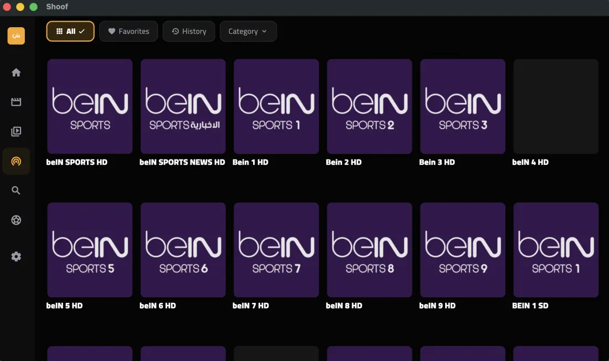The height and width of the screenshot is (361, 609).
Task: Click the 'beIN 6 HD' label
Action: (x=158, y=306)
